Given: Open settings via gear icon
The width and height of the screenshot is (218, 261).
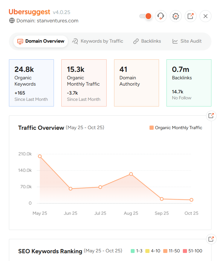Looking at the screenshot, I should tap(176, 16).
